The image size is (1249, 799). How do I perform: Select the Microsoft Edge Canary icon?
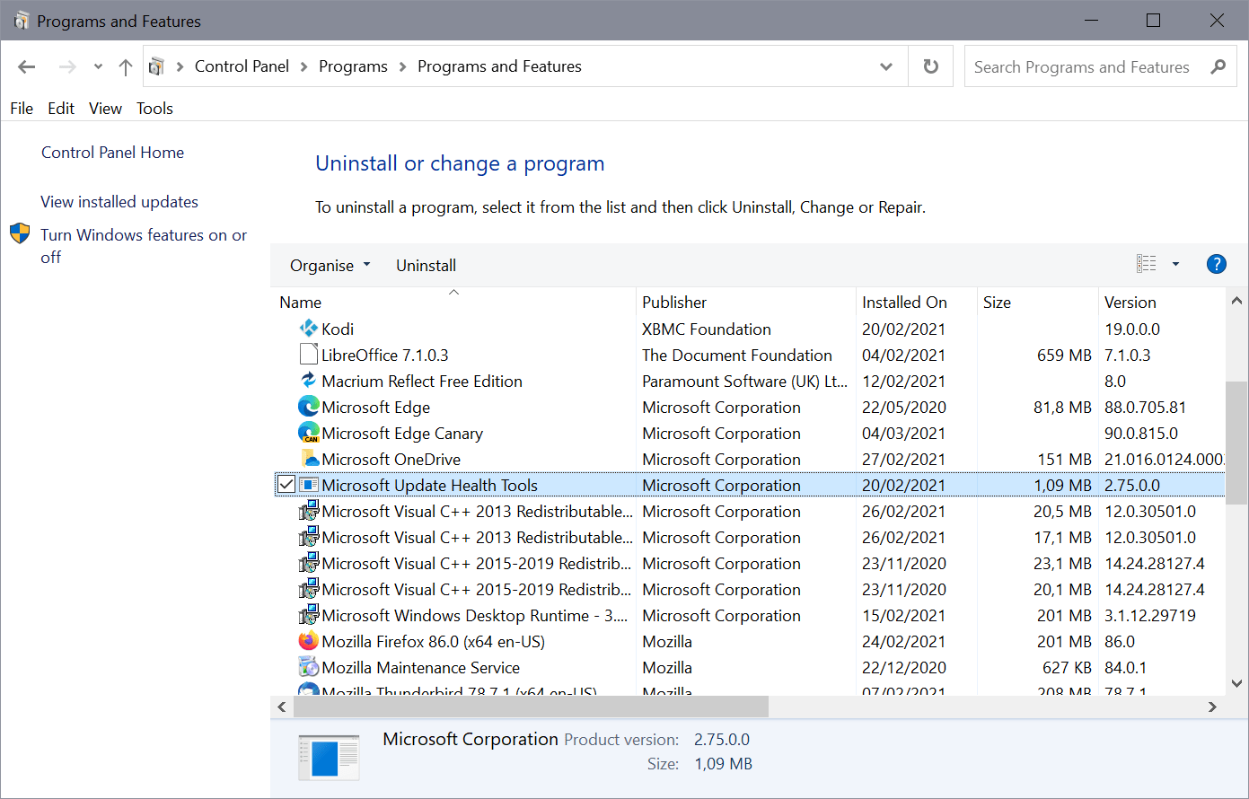pyautogui.click(x=308, y=433)
